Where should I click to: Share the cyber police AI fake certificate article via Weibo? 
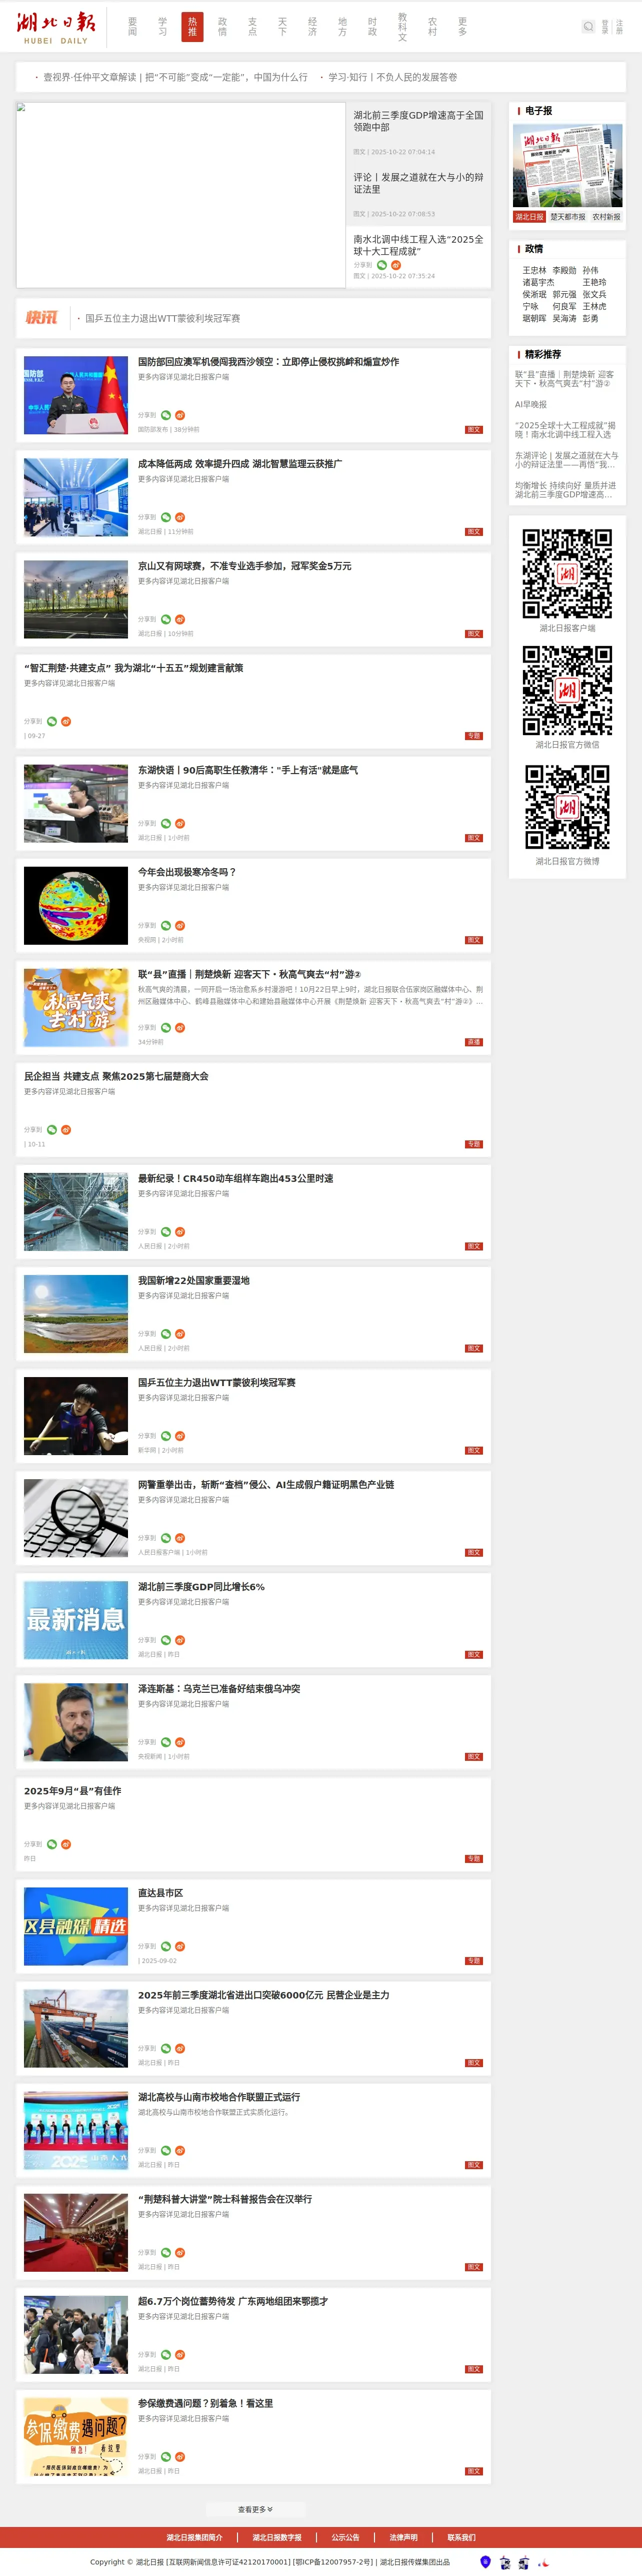coord(180,1538)
